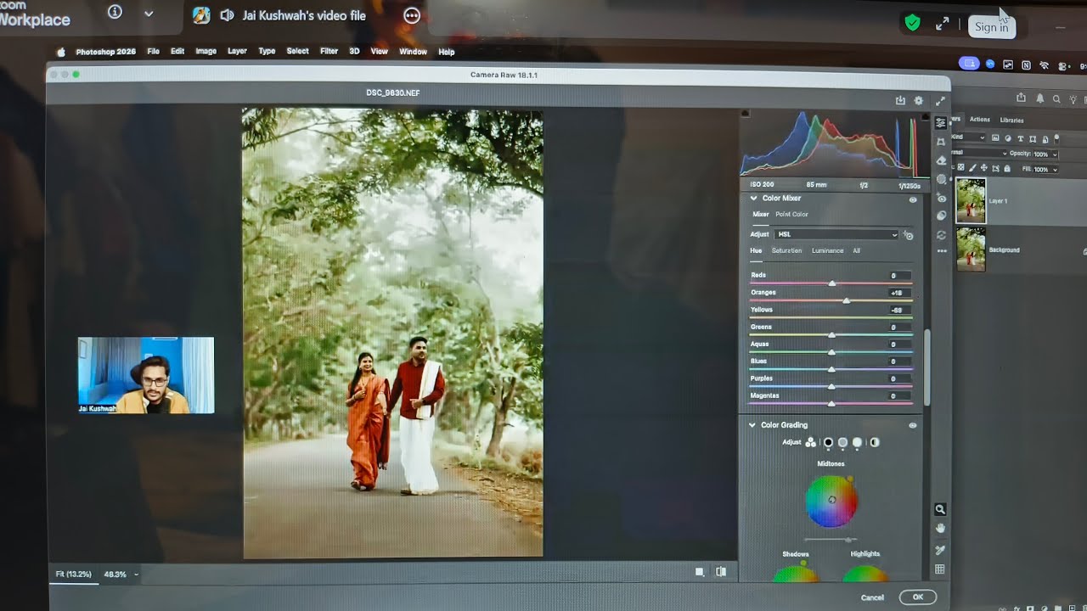
Task: Open Camera Raw preferences gear
Action: (x=918, y=100)
